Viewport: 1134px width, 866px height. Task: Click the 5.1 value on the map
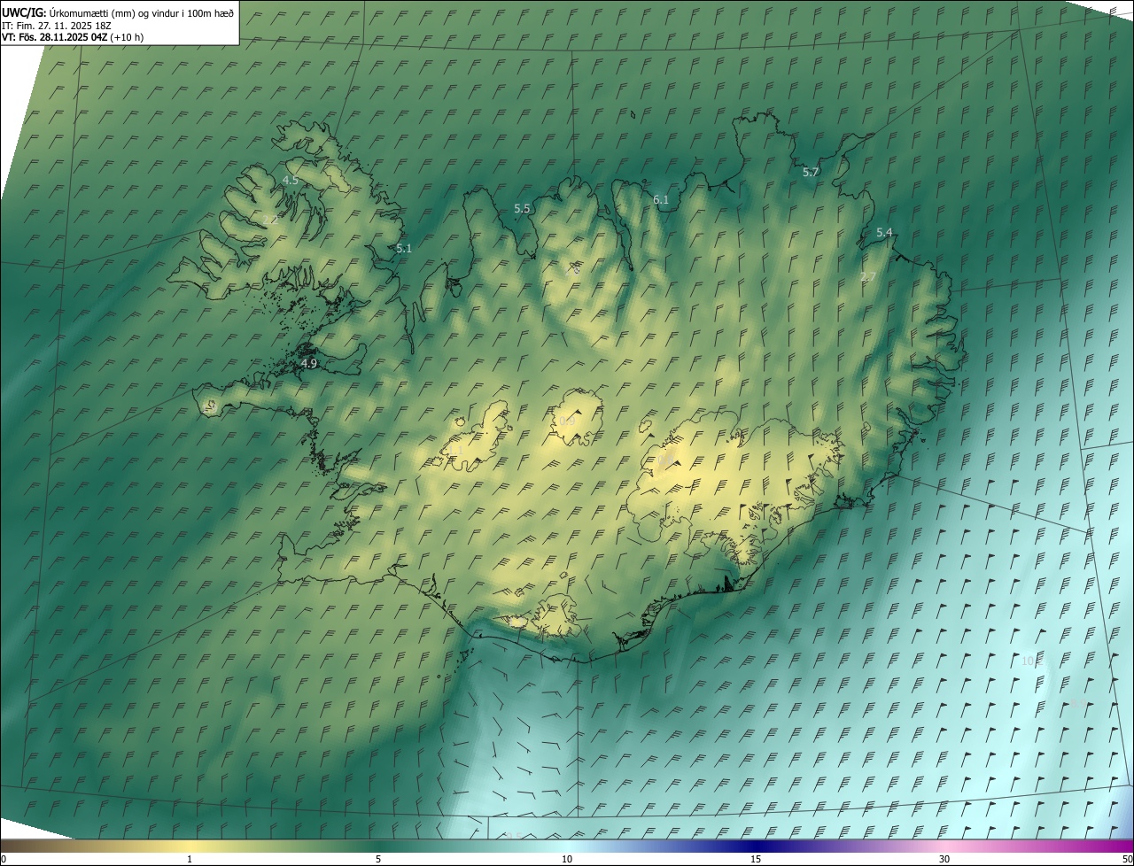coord(404,249)
